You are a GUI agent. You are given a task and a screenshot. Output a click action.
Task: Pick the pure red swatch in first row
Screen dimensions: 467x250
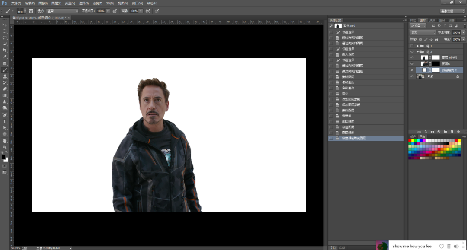click(410, 141)
